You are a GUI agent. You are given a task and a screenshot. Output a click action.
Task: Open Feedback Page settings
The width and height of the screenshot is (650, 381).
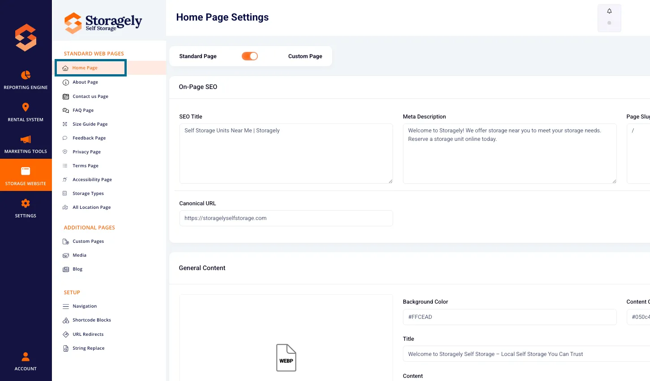coord(89,138)
